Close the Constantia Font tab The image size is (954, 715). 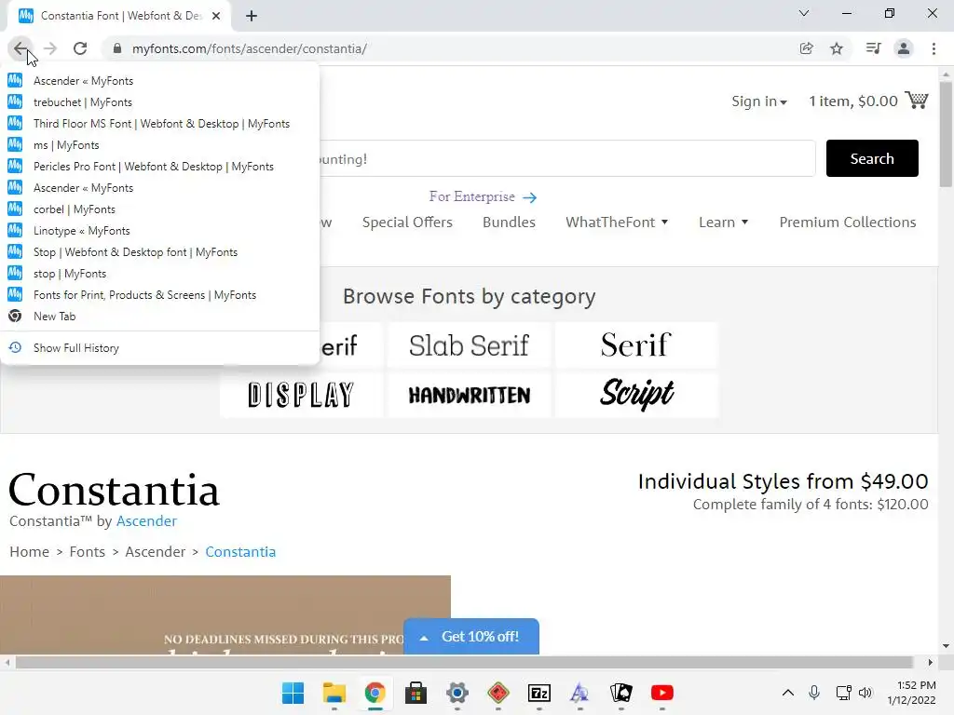tap(216, 16)
